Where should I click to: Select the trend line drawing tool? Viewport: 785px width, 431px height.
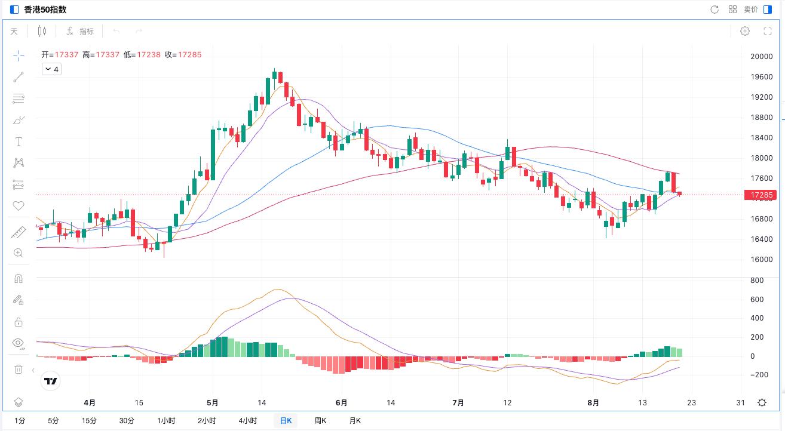point(19,77)
